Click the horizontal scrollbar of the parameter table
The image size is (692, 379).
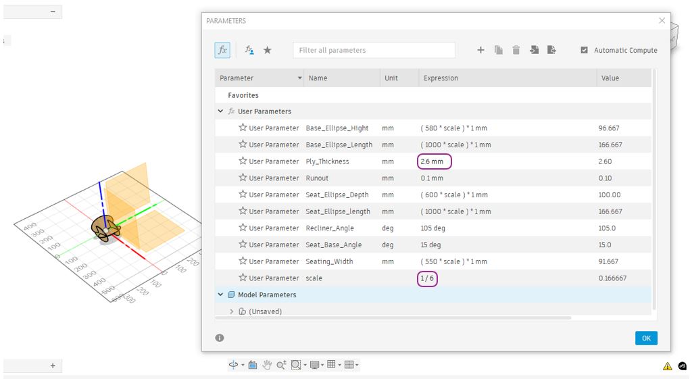point(393,318)
